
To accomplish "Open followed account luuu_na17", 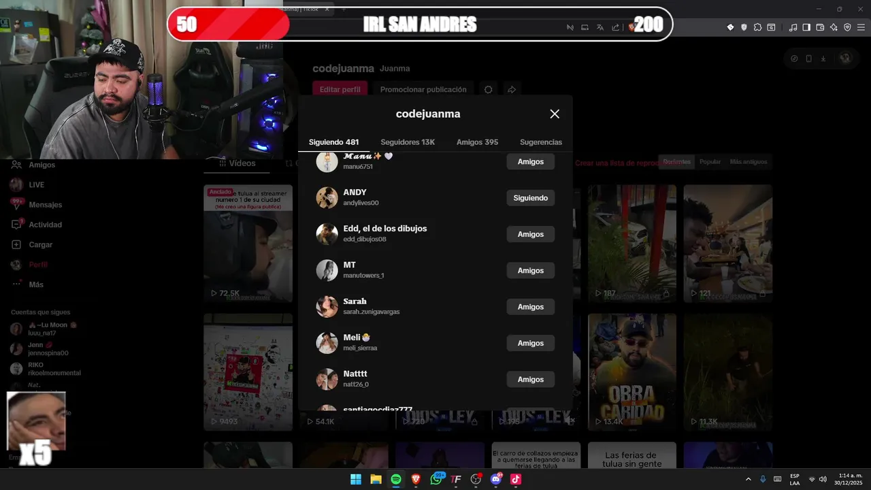I will [45, 329].
